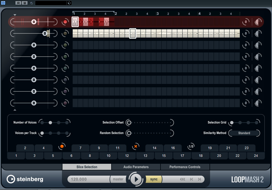Toggle the R read automation button
Screen dimensions: 272x190
(x=18, y=3)
